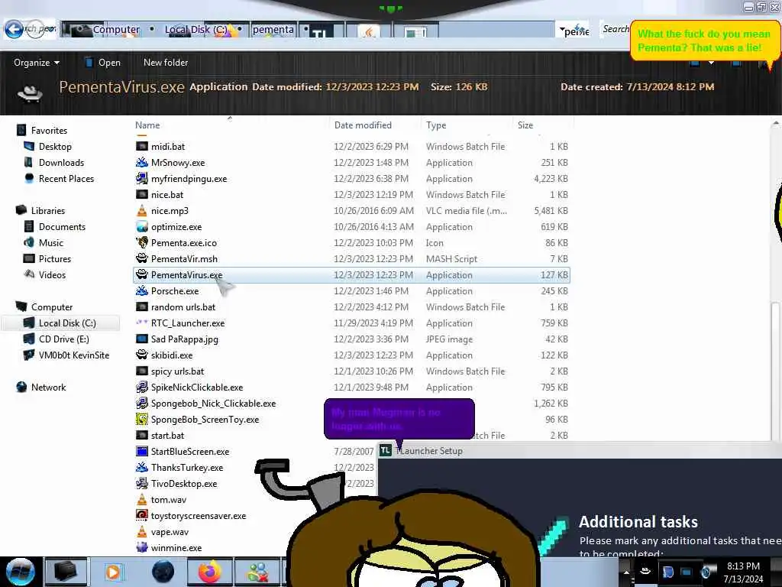Open the Organize dropdown menu

click(x=37, y=63)
